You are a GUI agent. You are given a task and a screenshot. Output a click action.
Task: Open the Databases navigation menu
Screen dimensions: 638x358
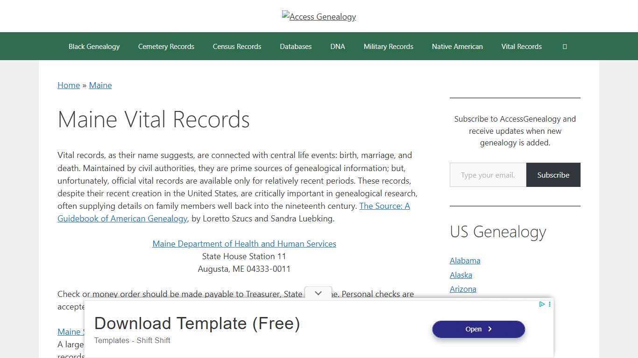pyautogui.click(x=296, y=46)
